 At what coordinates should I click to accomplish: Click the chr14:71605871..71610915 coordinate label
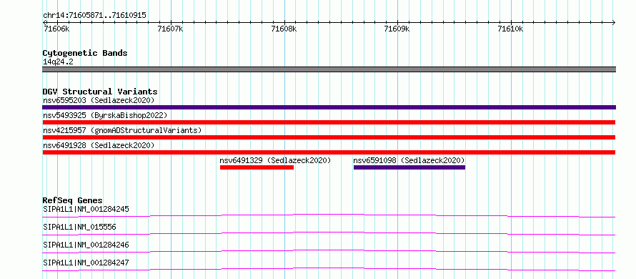[94, 16]
